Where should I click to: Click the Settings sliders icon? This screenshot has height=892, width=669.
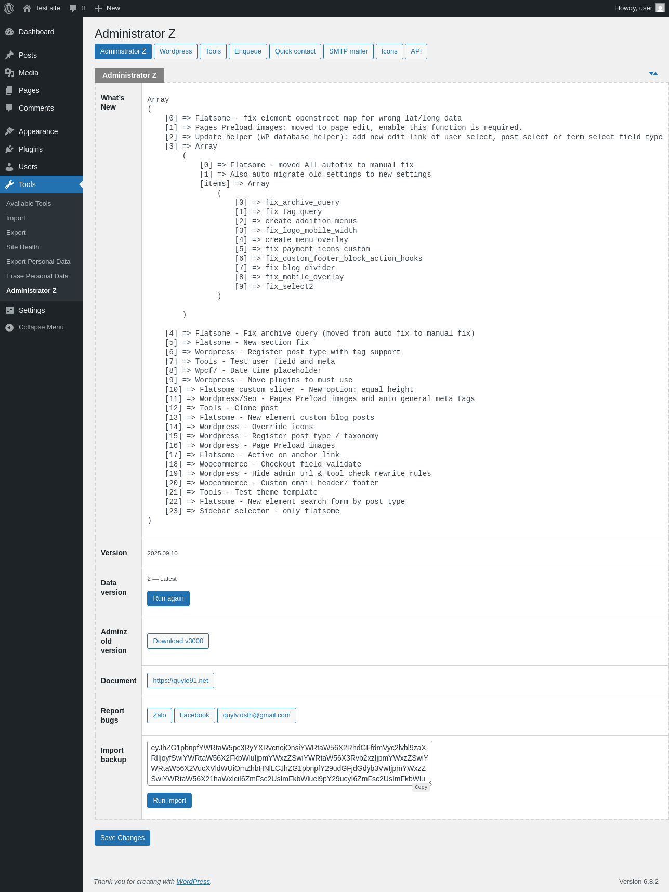[x=9, y=310]
